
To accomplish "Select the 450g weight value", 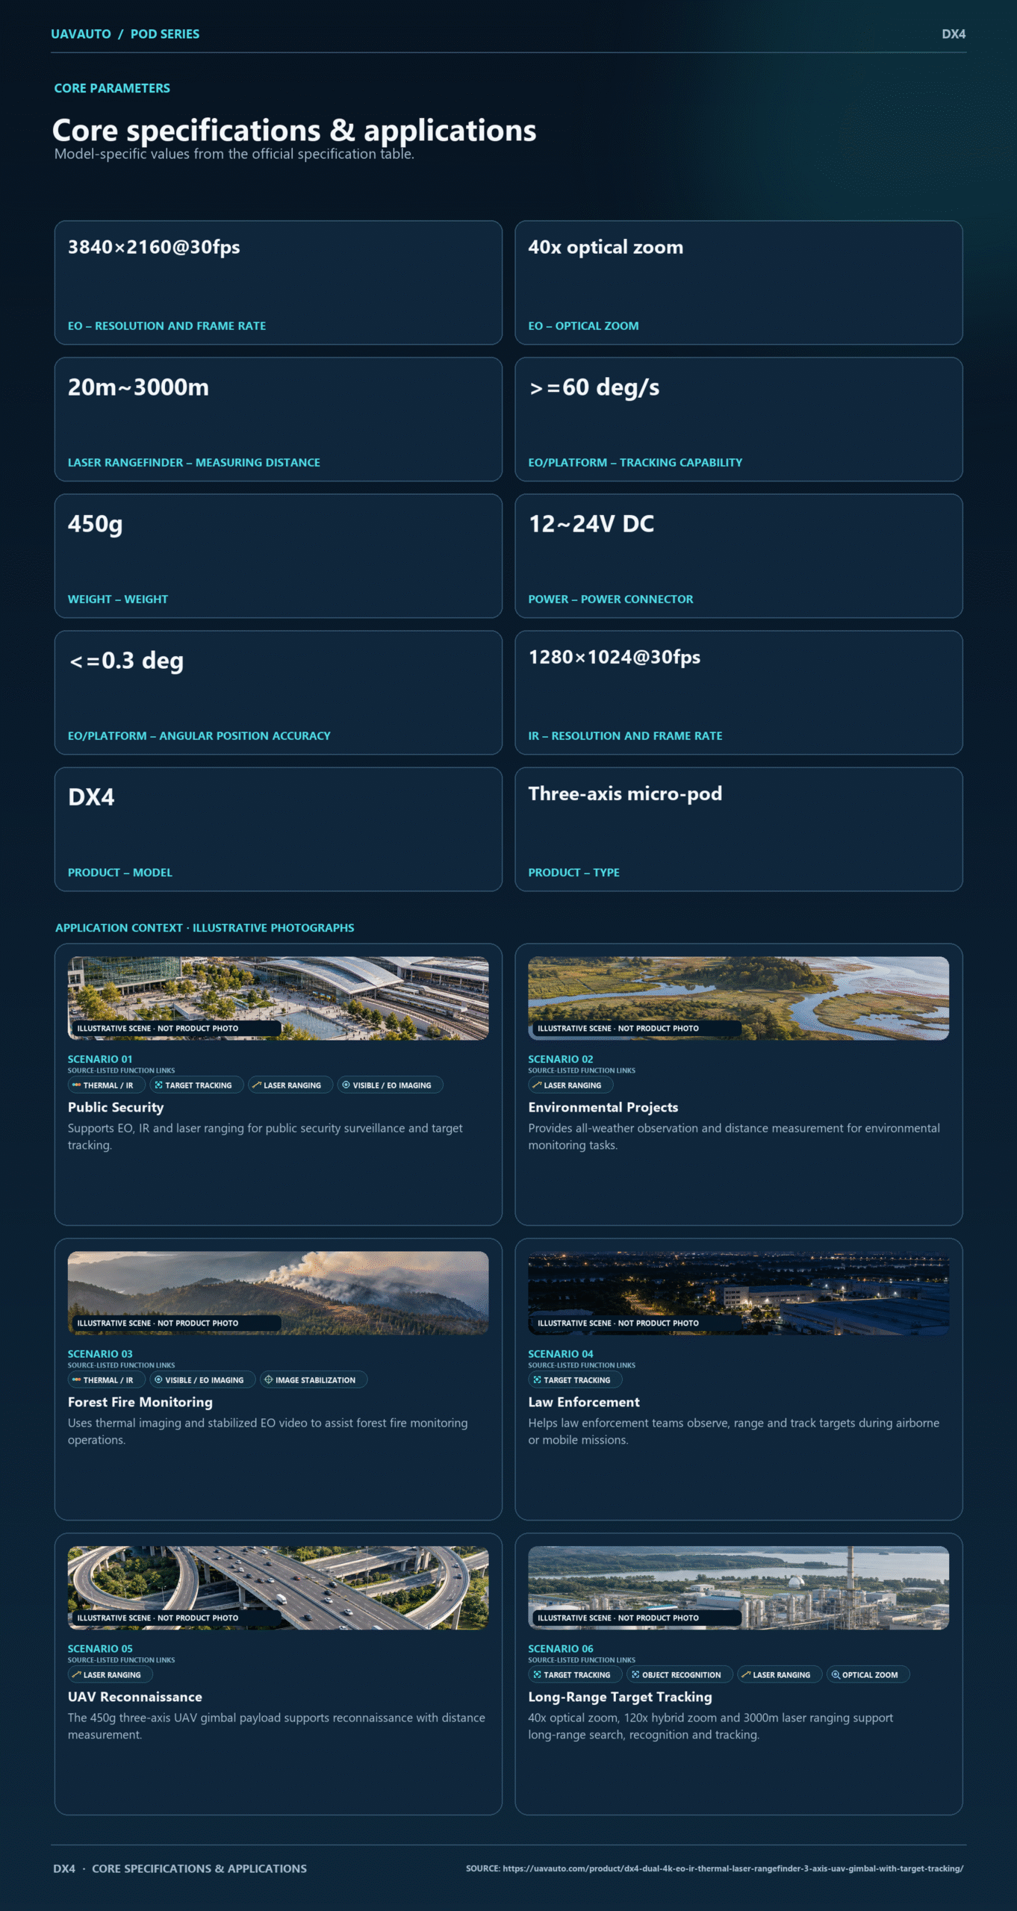I will [96, 524].
